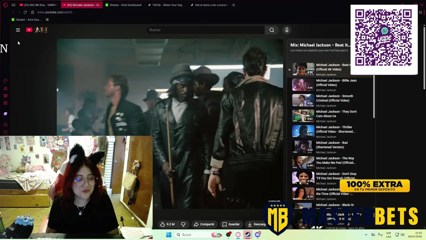
Task: Save the video via Guardar
Action: (x=231, y=224)
